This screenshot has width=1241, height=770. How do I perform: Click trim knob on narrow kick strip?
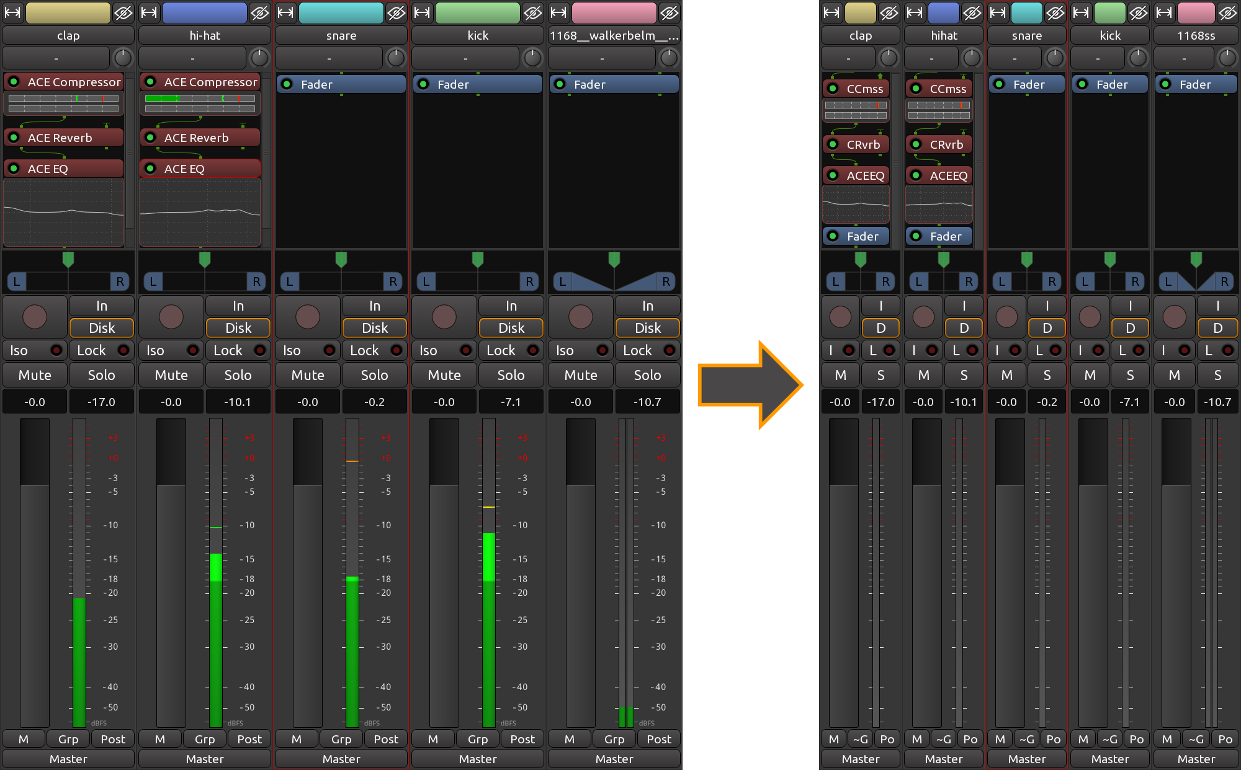(1138, 58)
